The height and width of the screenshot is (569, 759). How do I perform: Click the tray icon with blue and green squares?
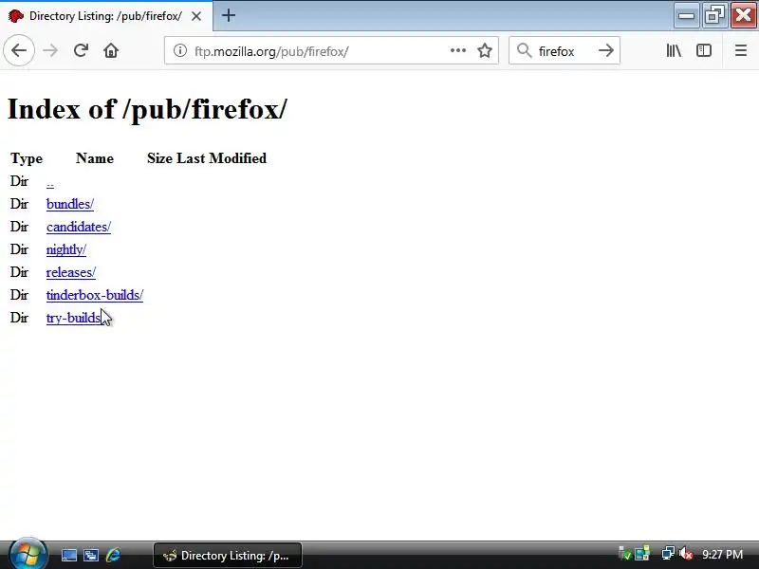click(642, 554)
